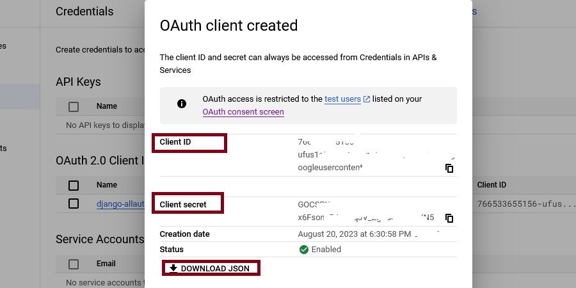Click the Client secret label in the dialog

pos(183,205)
